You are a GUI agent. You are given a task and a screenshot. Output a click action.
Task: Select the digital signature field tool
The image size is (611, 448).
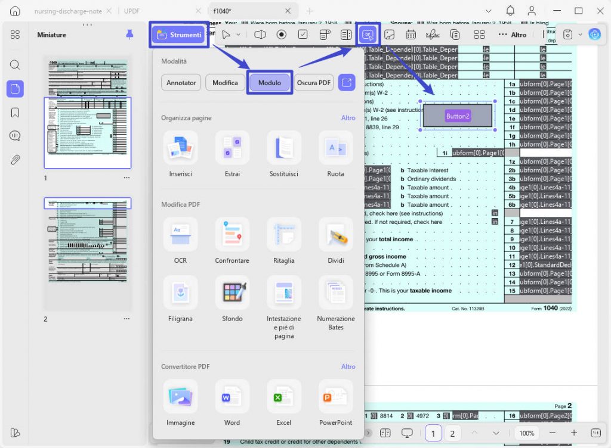pos(433,35)
